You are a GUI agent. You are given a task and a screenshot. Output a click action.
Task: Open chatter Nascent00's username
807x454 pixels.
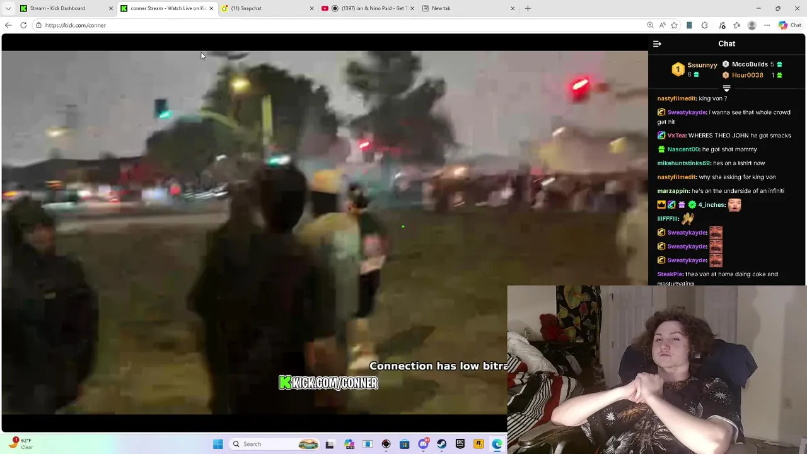(x=683, y=149)
